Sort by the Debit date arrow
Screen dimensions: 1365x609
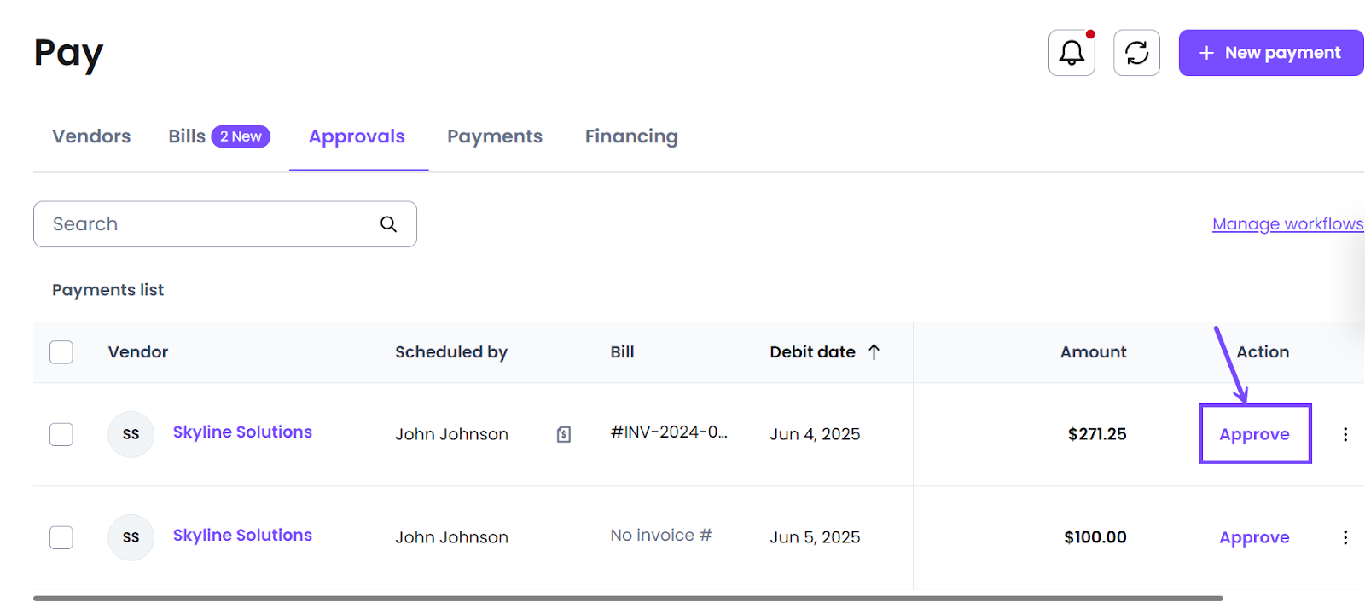[x=874, y=352]
